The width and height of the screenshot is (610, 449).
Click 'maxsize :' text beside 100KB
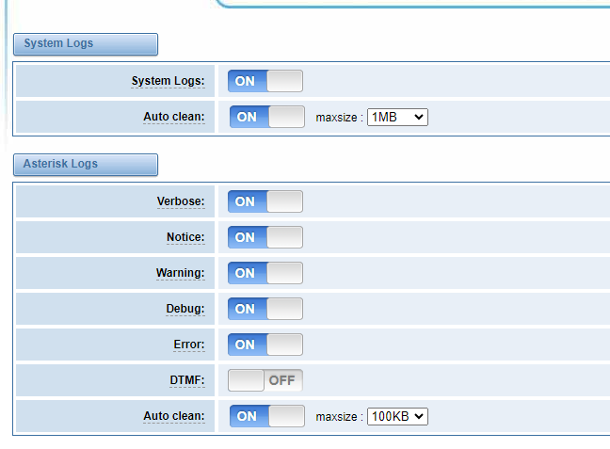pos(339,417)
